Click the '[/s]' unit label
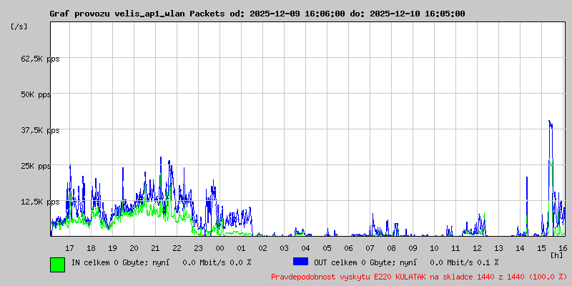Screen dimensions: 572x286 (x=19, y=26)
